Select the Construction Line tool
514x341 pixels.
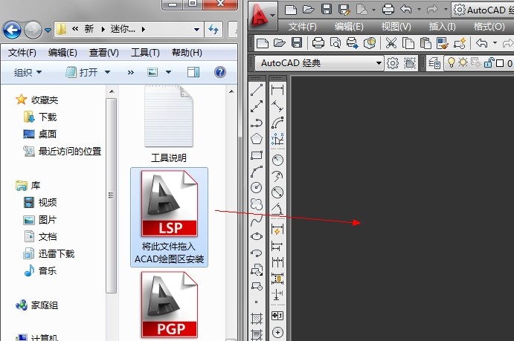pyautogui.click(x=257, y=106)
